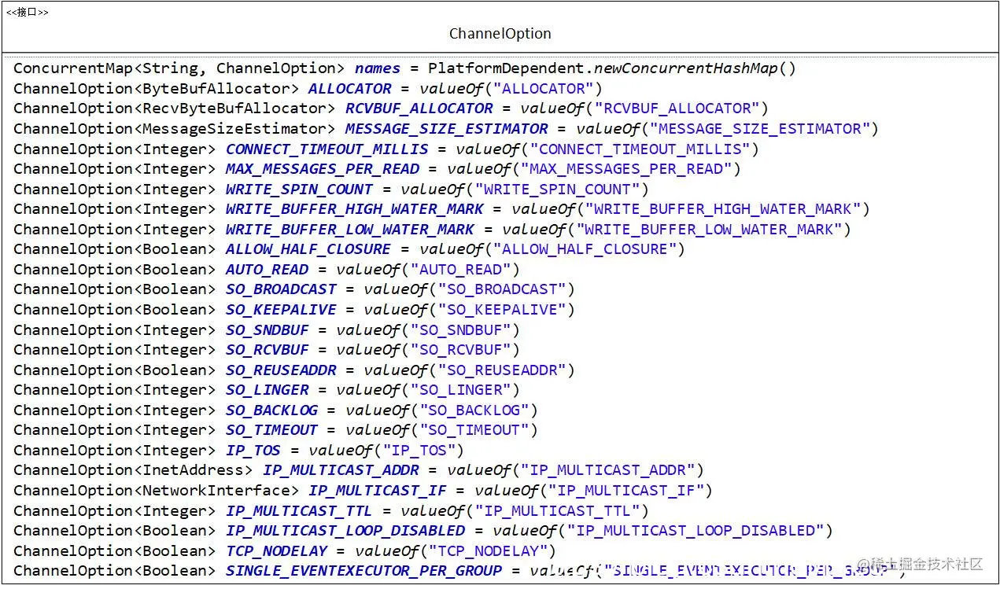1000x589 pixels.
Task: Select the AUTO_READ field row
Action: (x=266, y=269)
